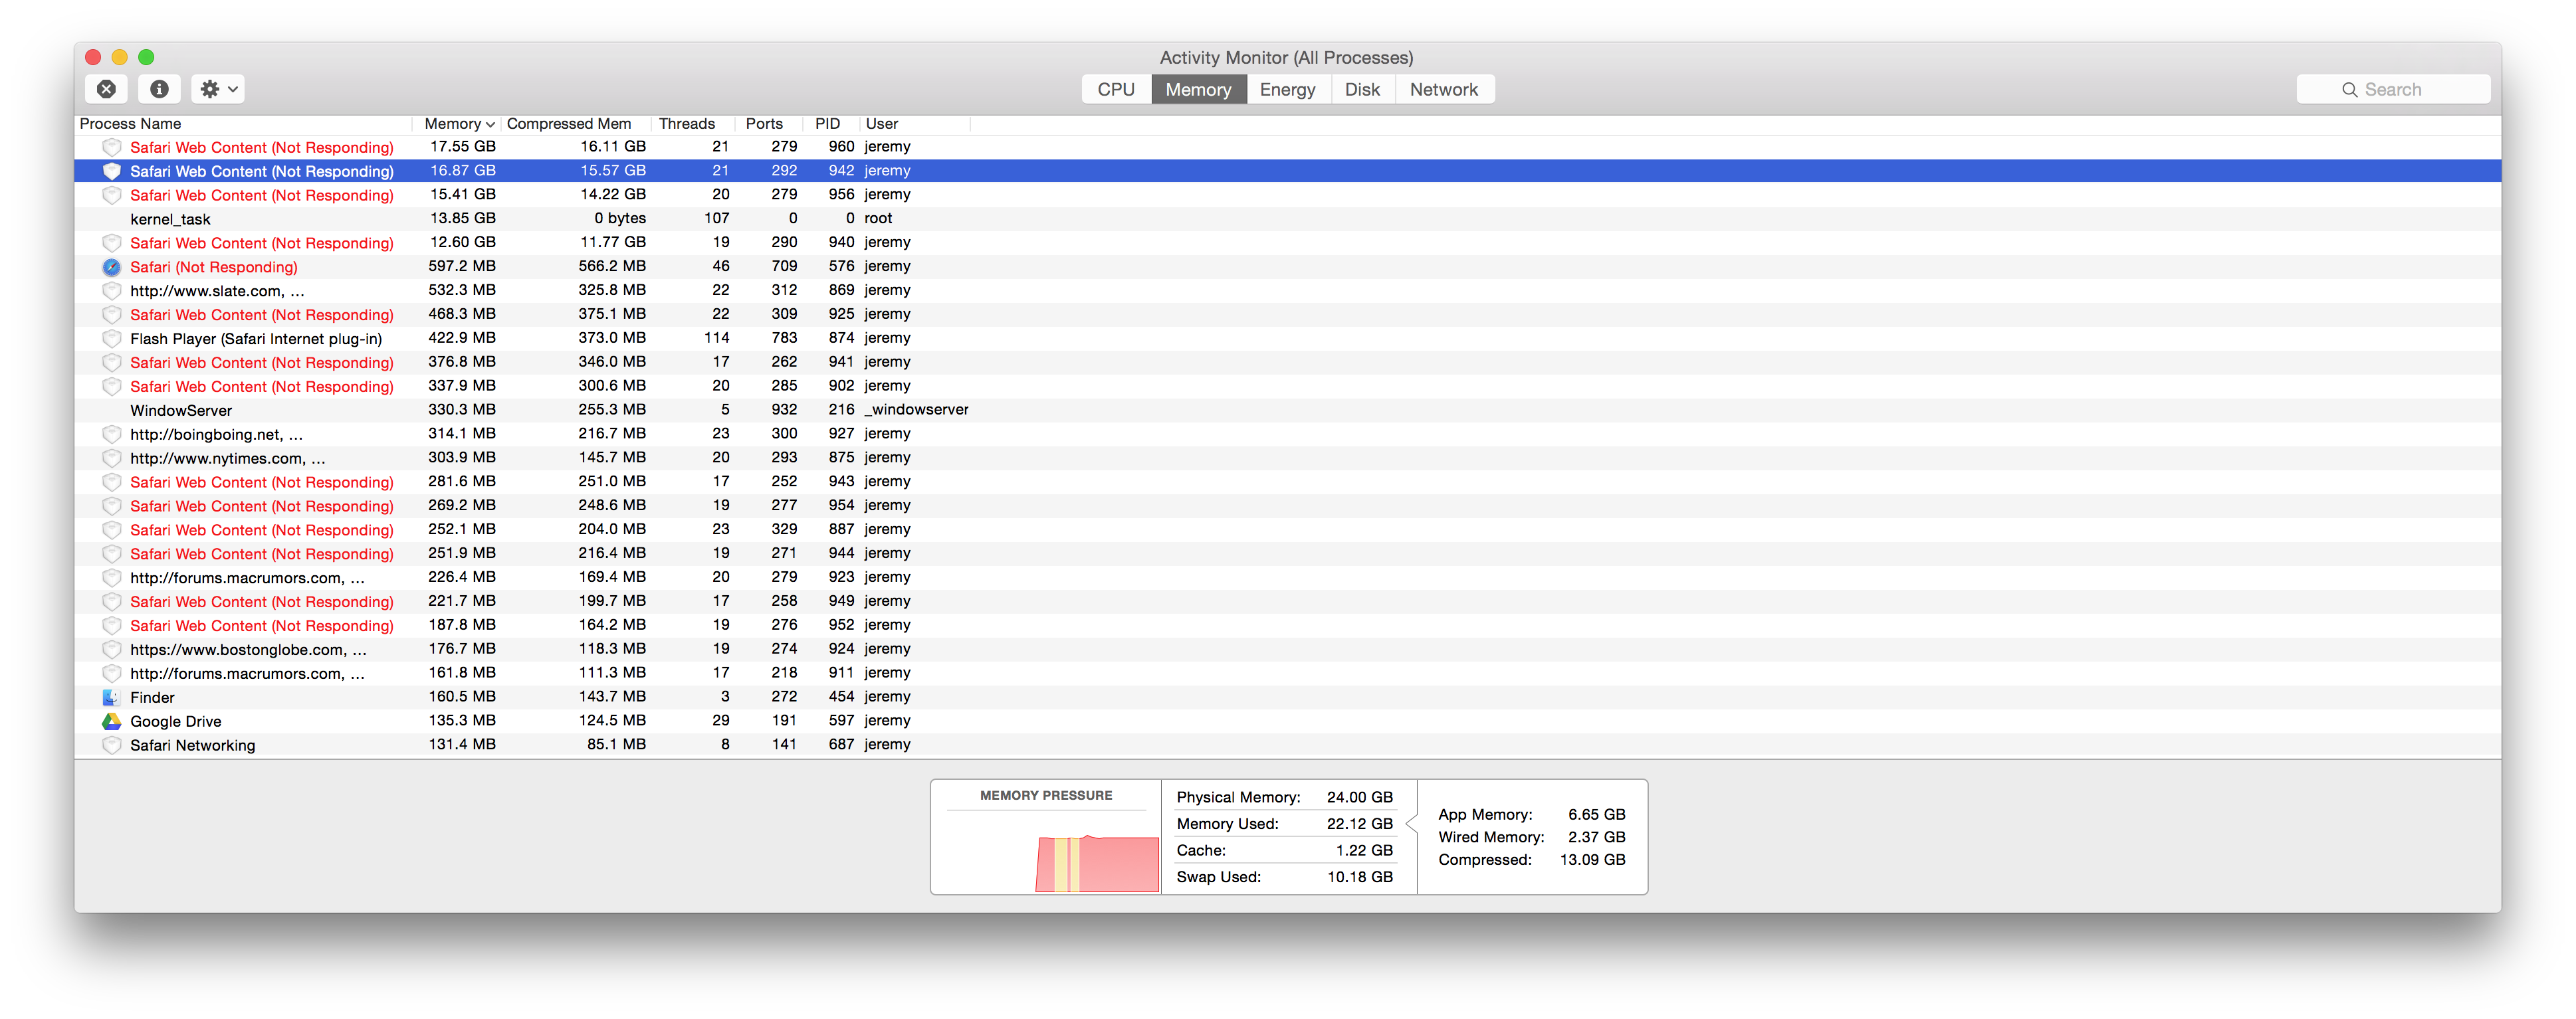Click shield icon beside https://www.bostonglobe.com row
Screen dimensions: 2576x1019
(111, 650)
